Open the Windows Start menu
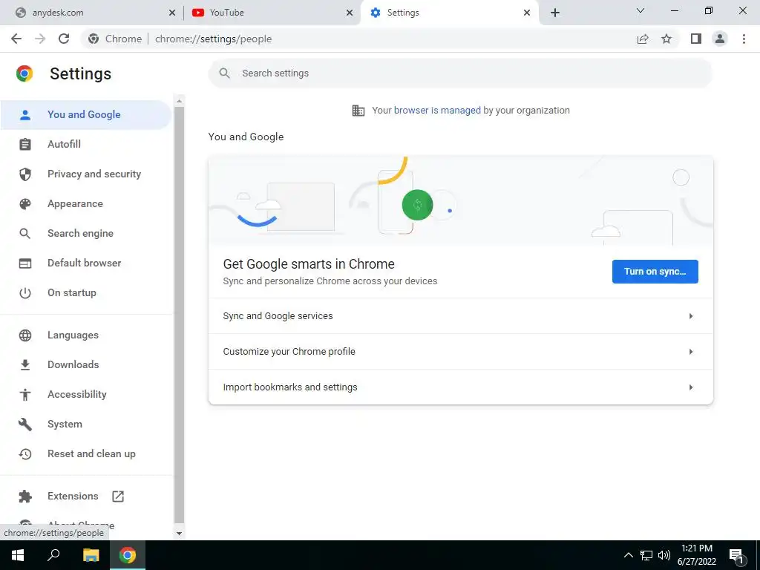The image size is (760, 570). (18, 555)
